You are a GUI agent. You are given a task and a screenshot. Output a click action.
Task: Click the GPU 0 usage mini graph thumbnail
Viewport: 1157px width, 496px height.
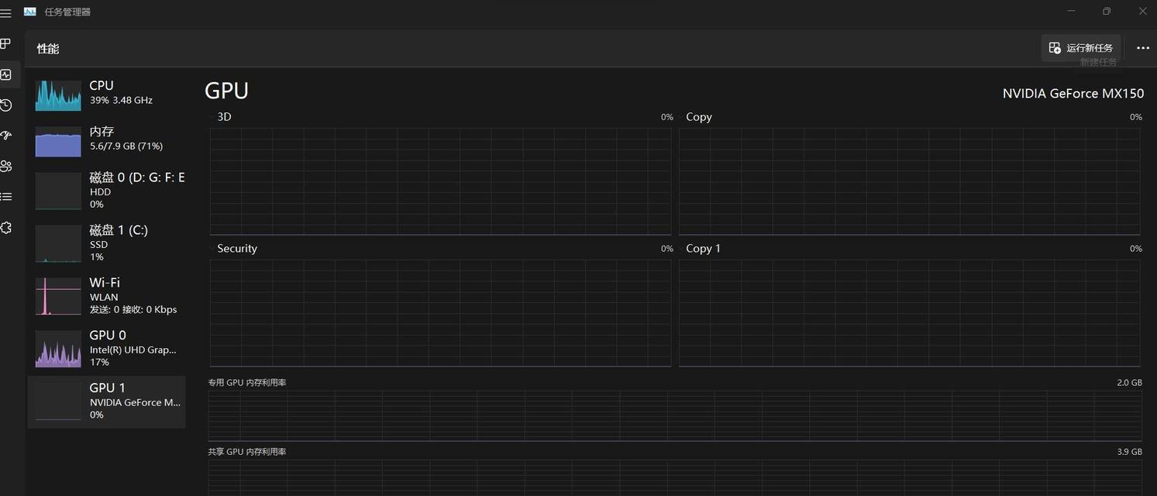click(x=58, y=349)
